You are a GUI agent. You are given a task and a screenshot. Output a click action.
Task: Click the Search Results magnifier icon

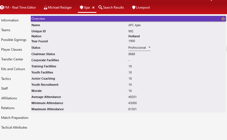(x=100, y=8)
